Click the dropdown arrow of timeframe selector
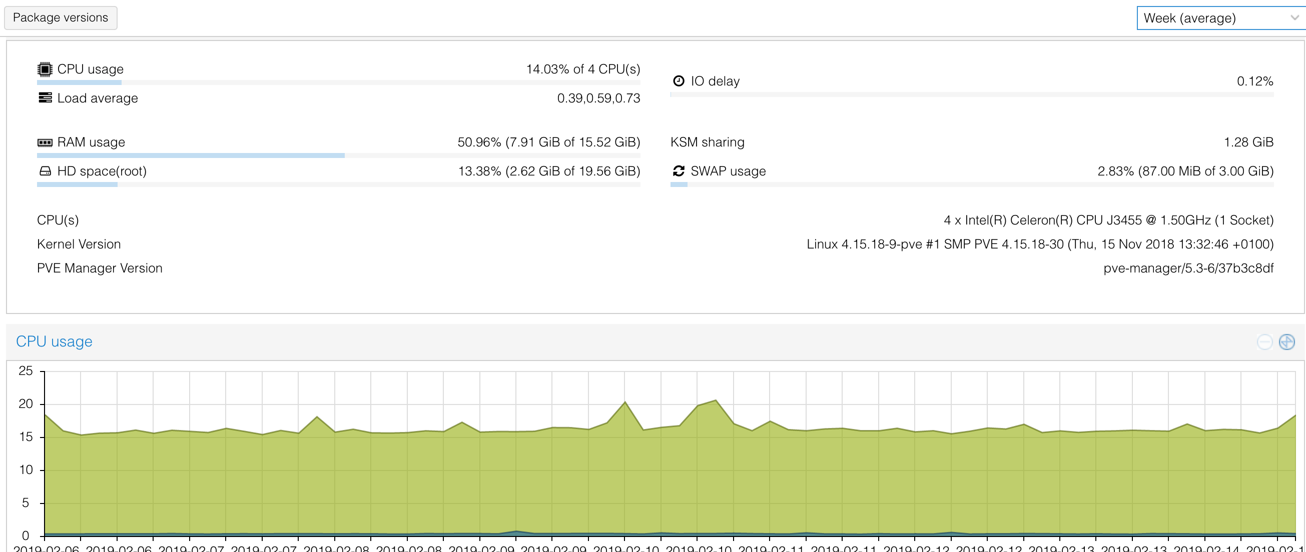Image resolution: width=1306 pixels, height=552 pixels. point(1294,18)
